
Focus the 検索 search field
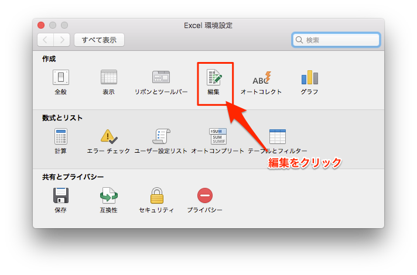pos(336,40)
